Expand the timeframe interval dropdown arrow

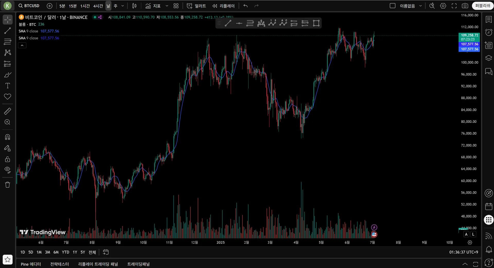[x=122, y=6]
